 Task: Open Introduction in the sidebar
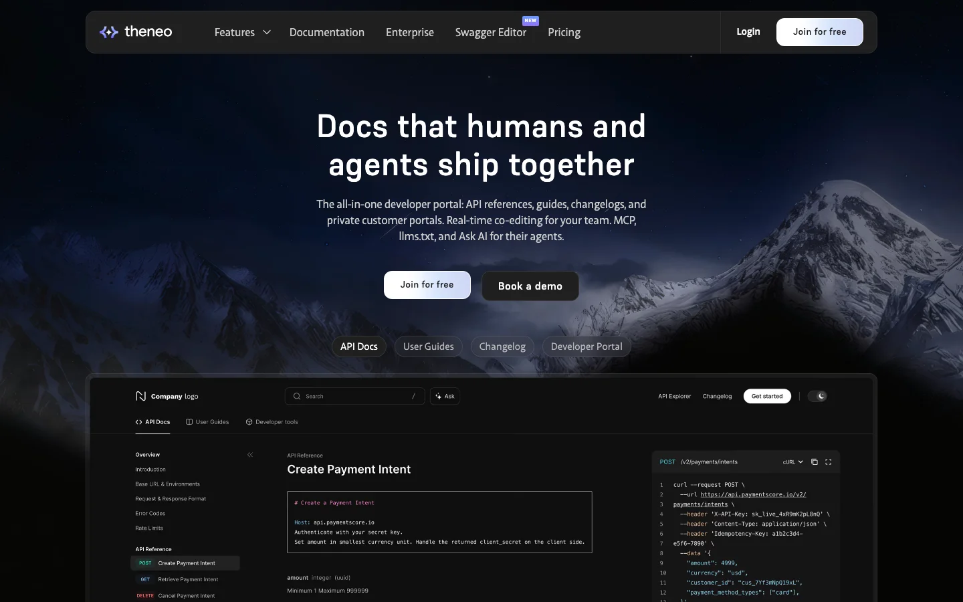pyautogui.click(x=150, y=470)
